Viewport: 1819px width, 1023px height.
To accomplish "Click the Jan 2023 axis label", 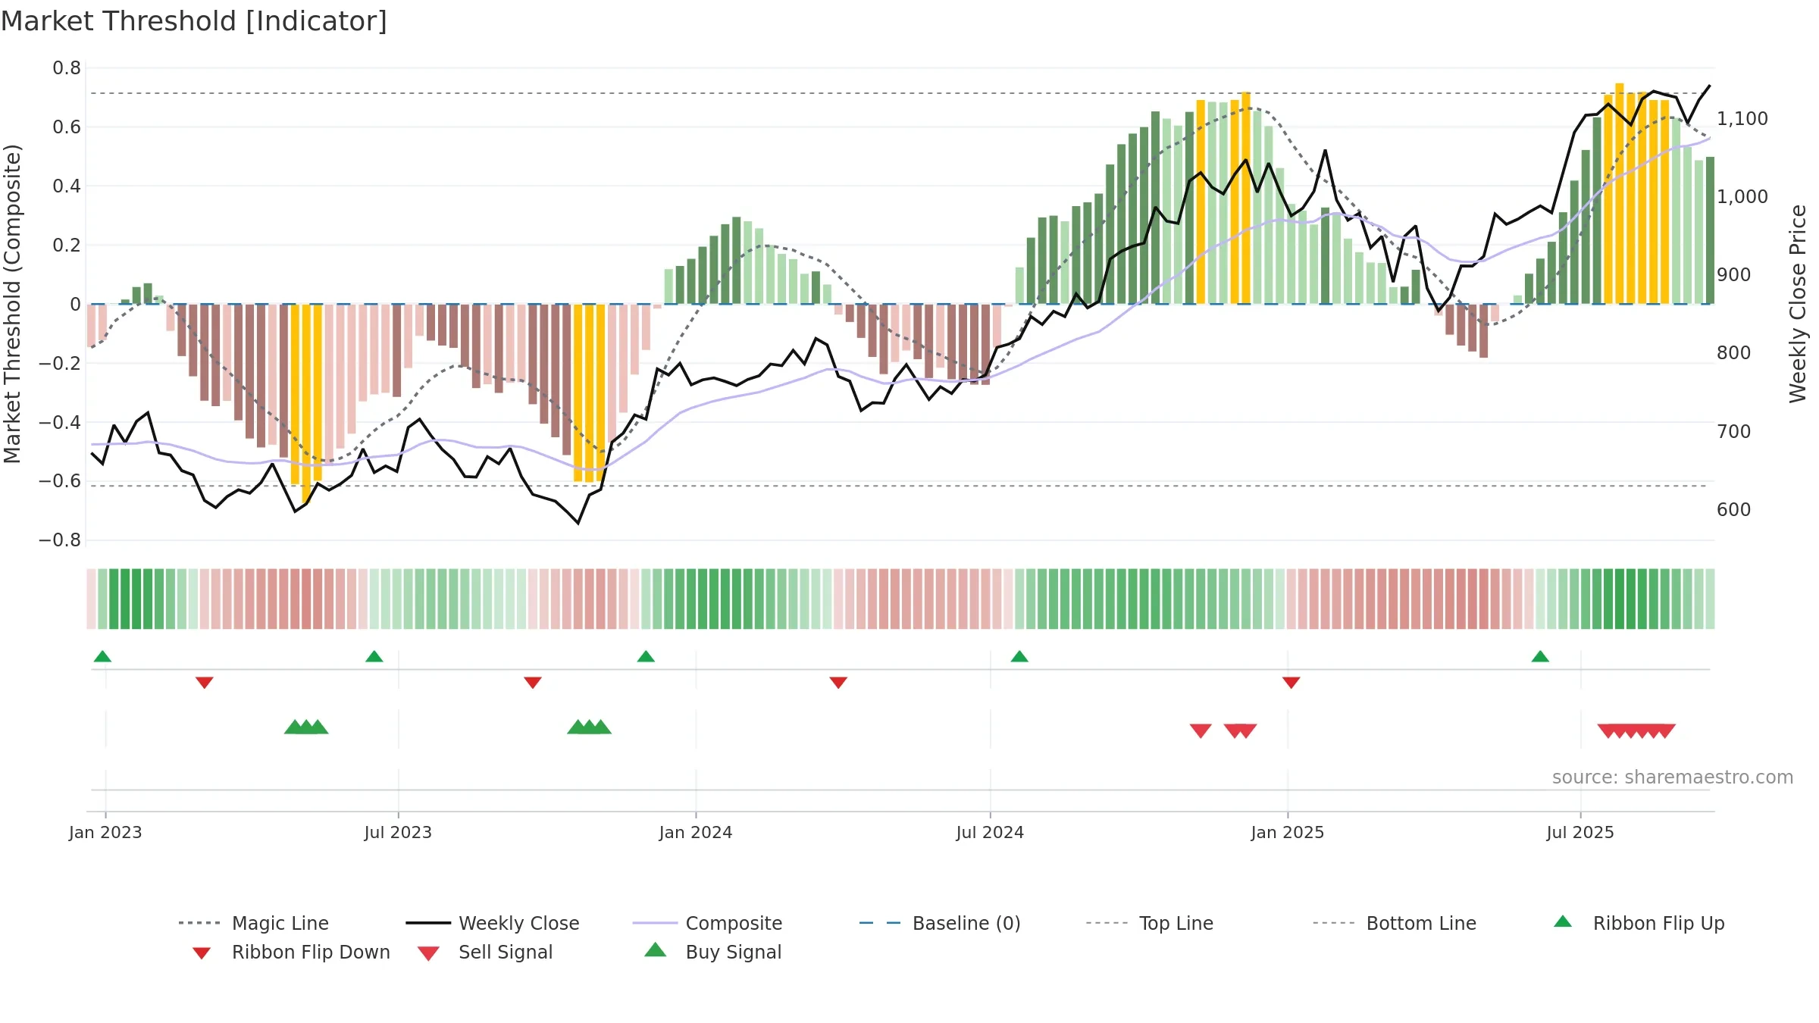I will click(105, 833).
